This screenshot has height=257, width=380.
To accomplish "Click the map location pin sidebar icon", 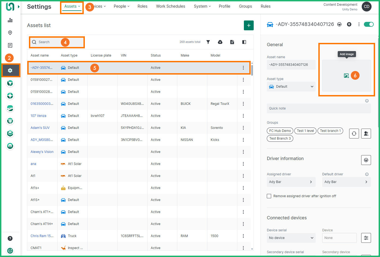I will coord(10,33).
